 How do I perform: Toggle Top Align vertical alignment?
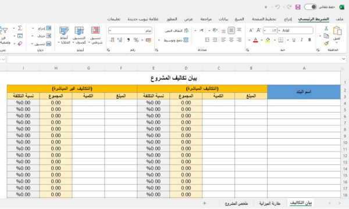(239, 30)
